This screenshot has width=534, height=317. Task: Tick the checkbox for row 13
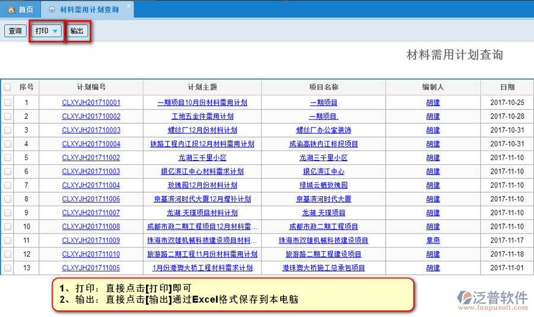(x=7, y=268)
